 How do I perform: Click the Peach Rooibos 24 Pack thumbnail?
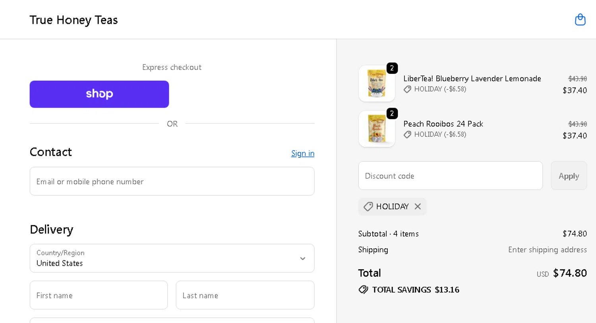point(377,129)
